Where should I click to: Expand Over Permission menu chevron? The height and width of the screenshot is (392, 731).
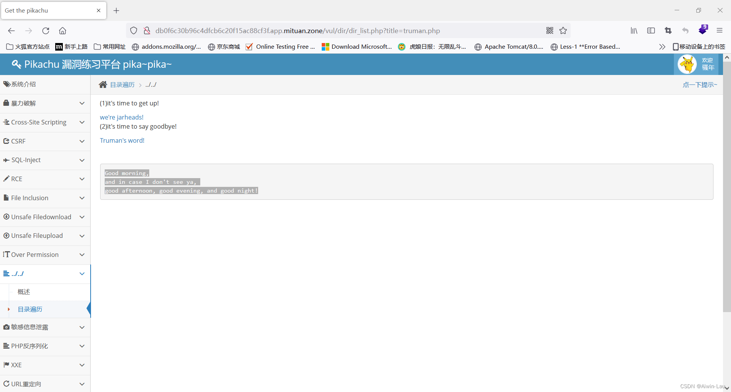82,255
